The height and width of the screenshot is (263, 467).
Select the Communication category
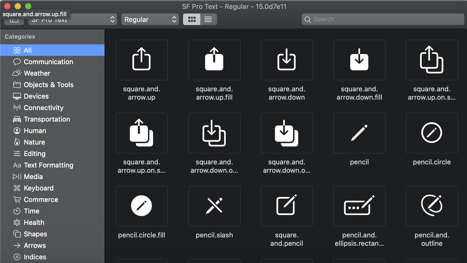52,62
